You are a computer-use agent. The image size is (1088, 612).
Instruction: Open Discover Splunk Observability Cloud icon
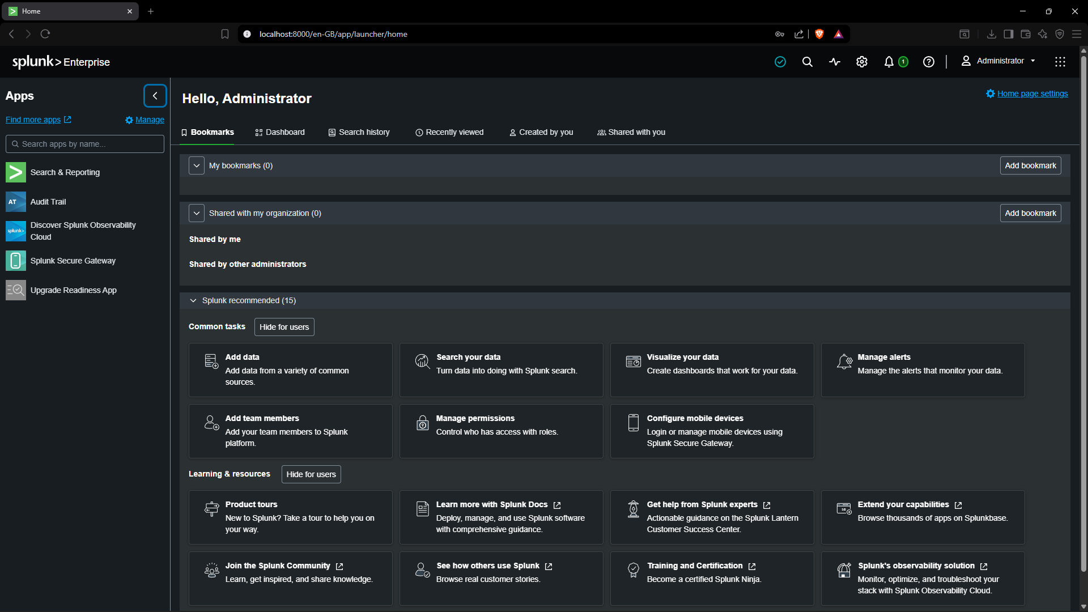coord(16,231)
